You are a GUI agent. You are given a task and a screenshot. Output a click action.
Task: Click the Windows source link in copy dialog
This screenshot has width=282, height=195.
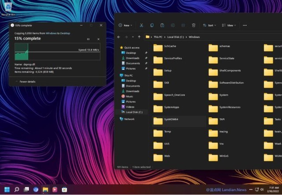tap(52, 33)
